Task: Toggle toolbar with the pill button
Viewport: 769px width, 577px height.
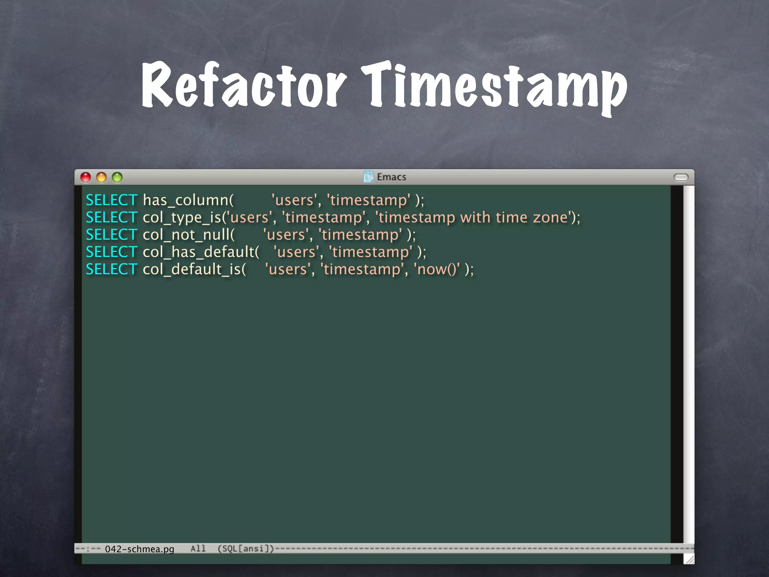Action: point(681,177)
